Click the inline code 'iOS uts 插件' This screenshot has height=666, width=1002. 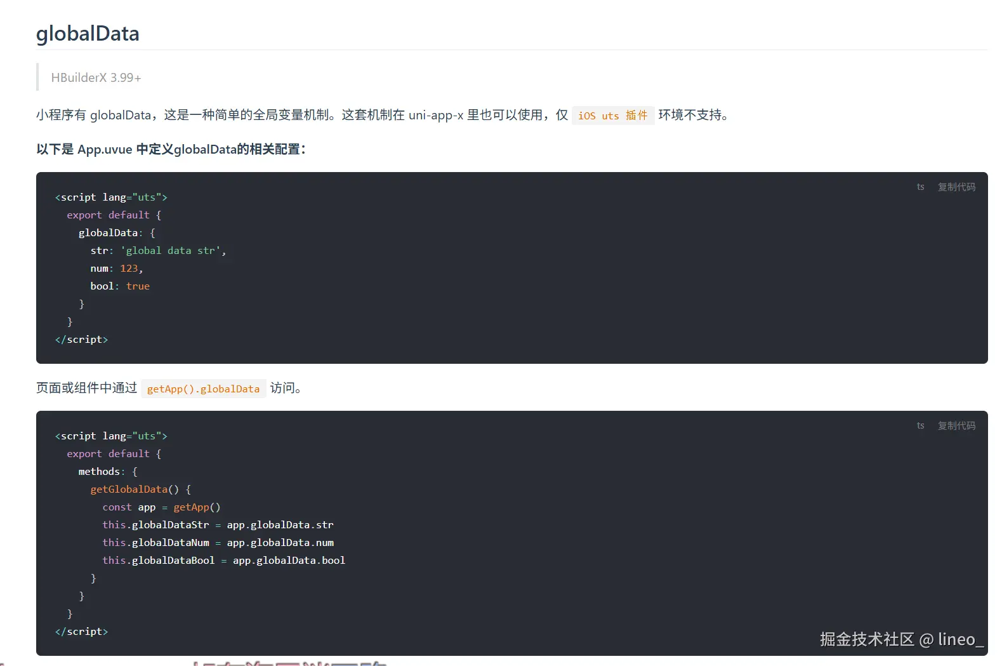click(x=612, y=116)
